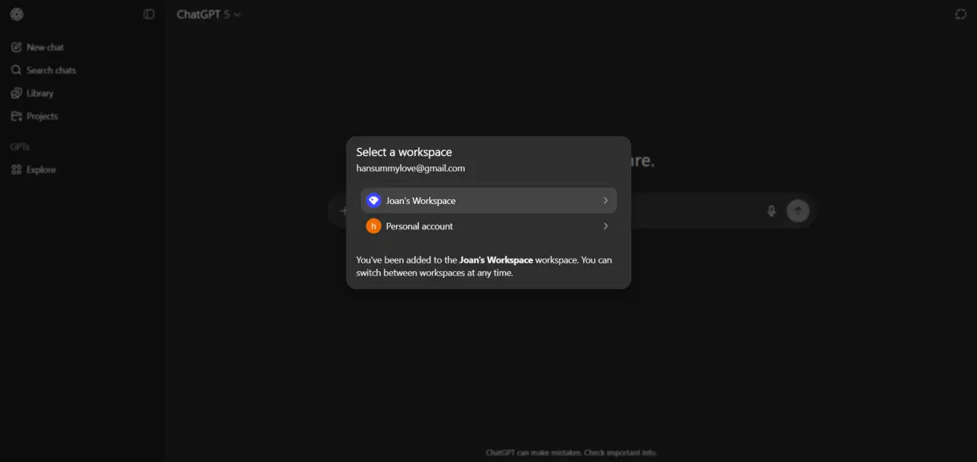The image size is (977, 462).
Task: Click the Search chats magnifier icon
Action: coord(16,70)
